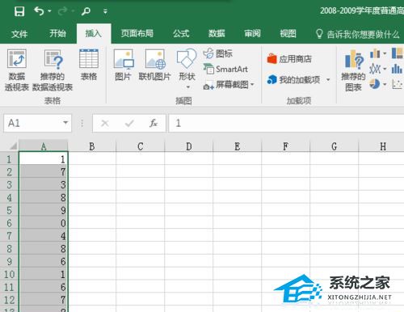This screenshot has height=312, width=404.
Task: Go to the 数据 tab
Action: point(217,33)
